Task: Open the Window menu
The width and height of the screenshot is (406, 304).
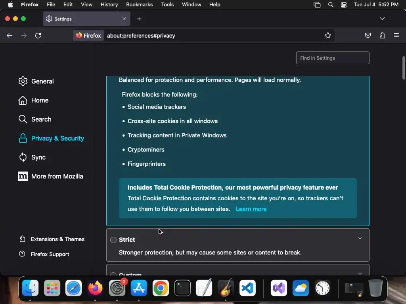Action: click(192, 5)
